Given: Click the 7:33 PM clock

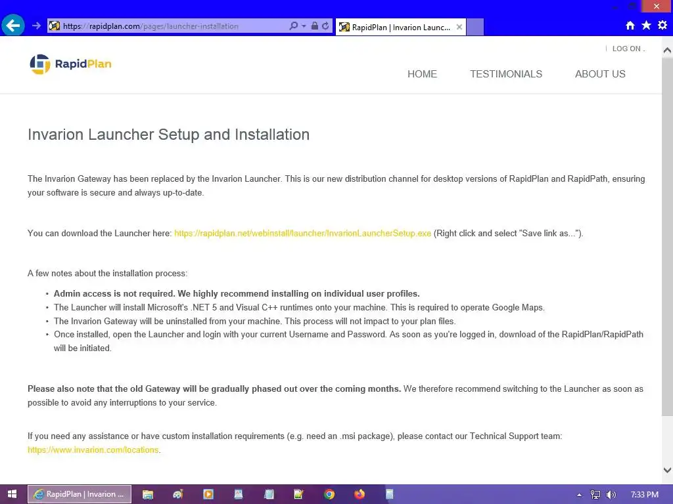Looking at the screenshot, I should (x=645, y=495).
